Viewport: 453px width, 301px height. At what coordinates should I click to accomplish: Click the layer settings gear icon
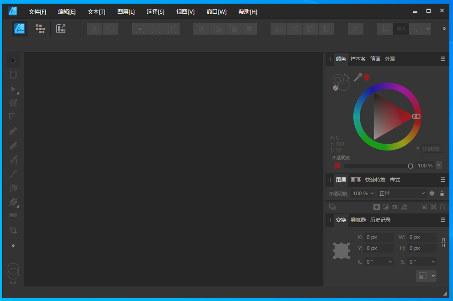pyautogui.click(x=432, y=193)
